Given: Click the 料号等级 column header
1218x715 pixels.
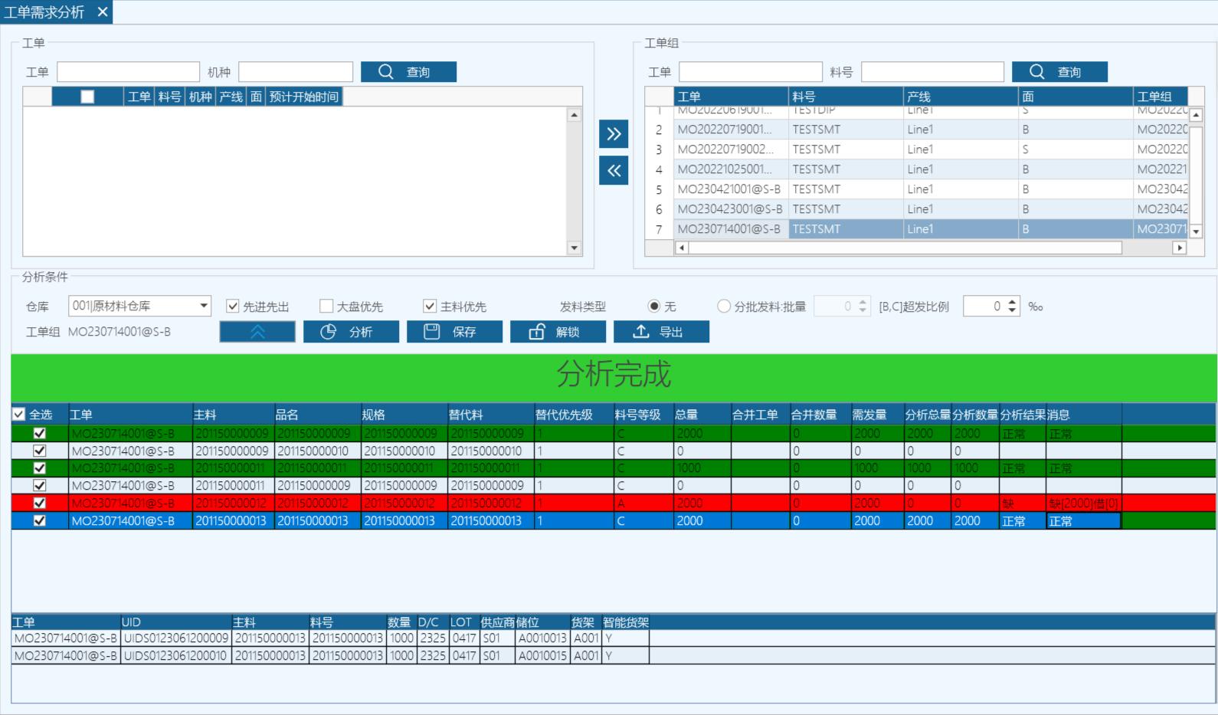Looking at the screenshot, I should tap(642, 415).
